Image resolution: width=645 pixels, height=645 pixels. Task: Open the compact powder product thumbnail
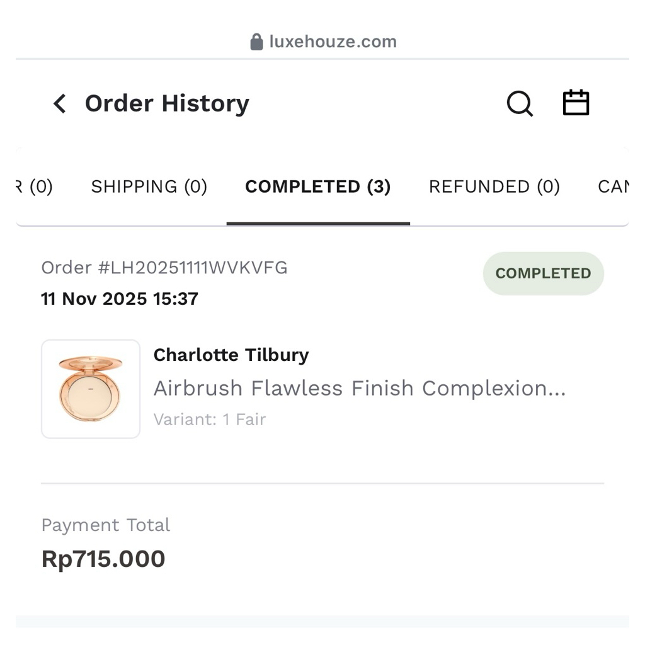click(x=91, y=389)
